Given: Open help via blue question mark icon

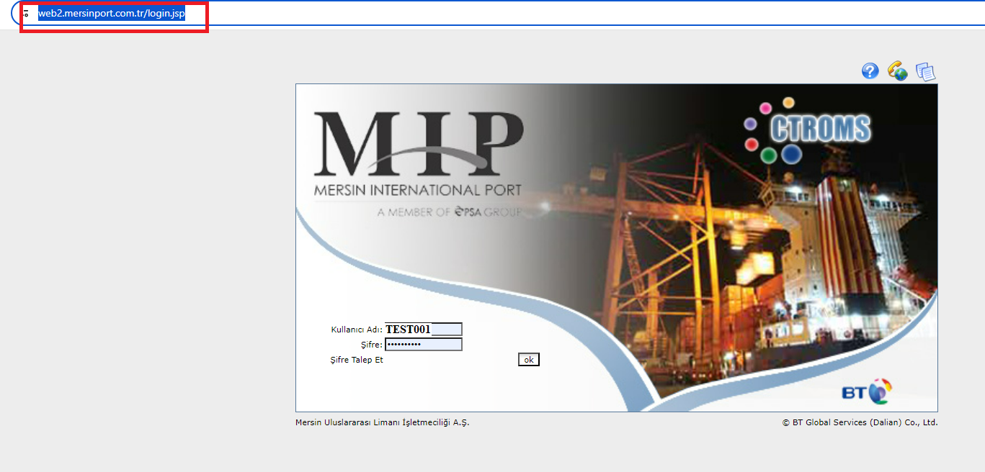Looking at the screenshot, I should click(870, 71).
